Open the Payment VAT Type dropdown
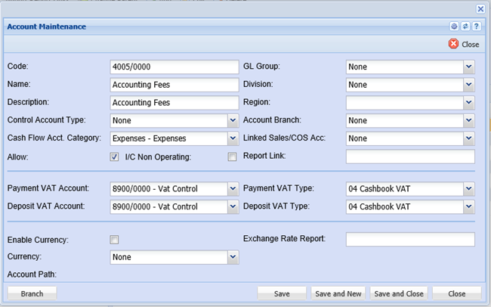 468,188
